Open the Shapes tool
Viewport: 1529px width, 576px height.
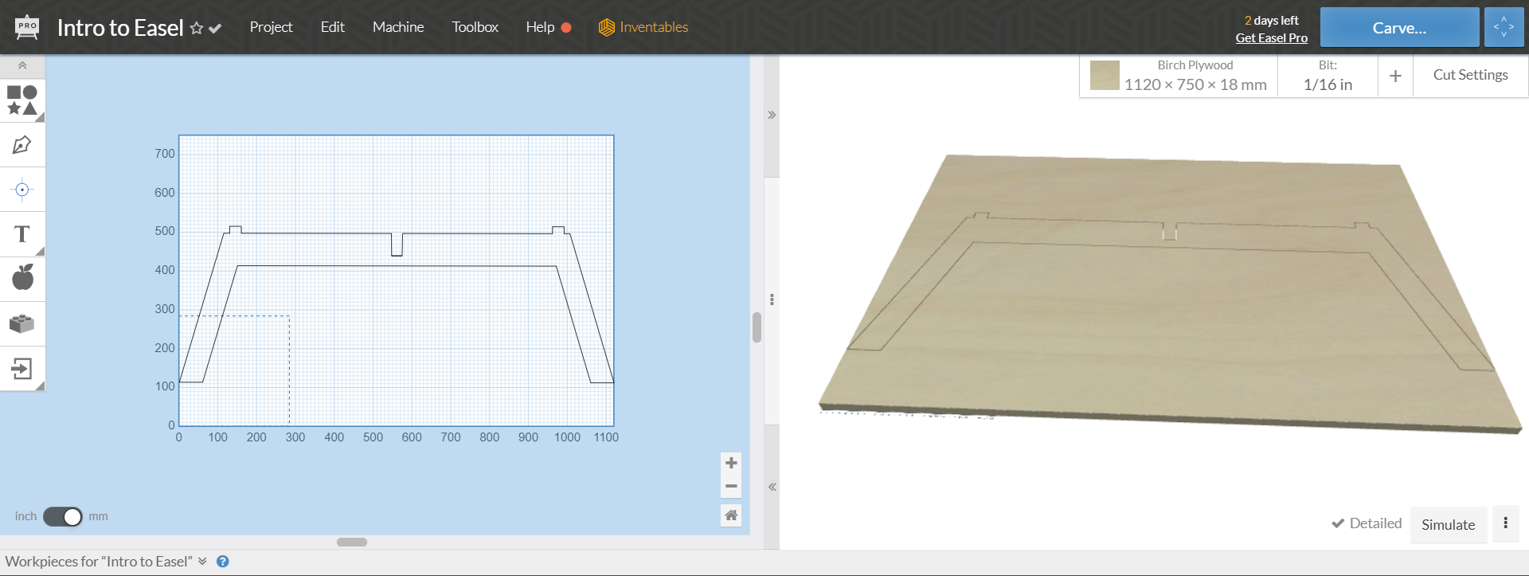(22, 100)
